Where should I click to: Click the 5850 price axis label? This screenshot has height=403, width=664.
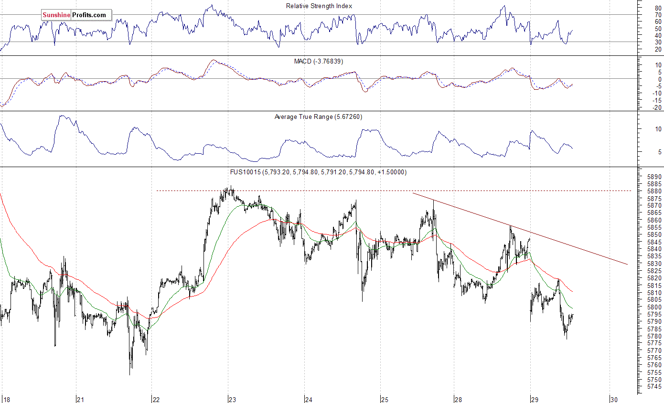point(654,234)
